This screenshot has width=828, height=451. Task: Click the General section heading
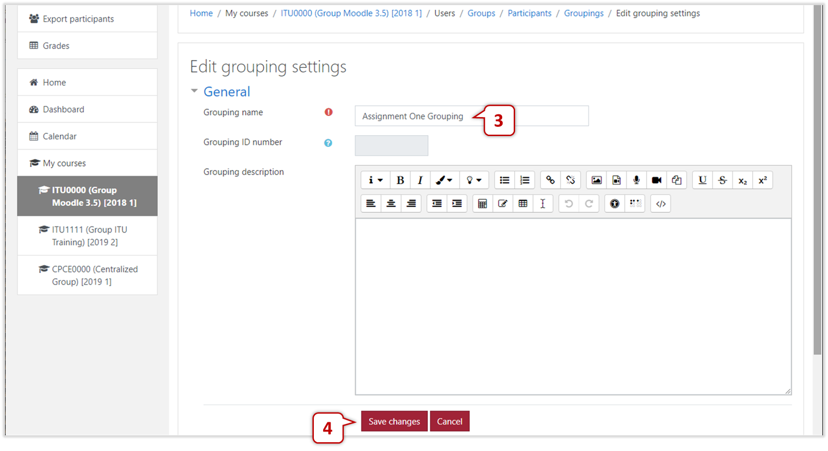click(227, 92)
